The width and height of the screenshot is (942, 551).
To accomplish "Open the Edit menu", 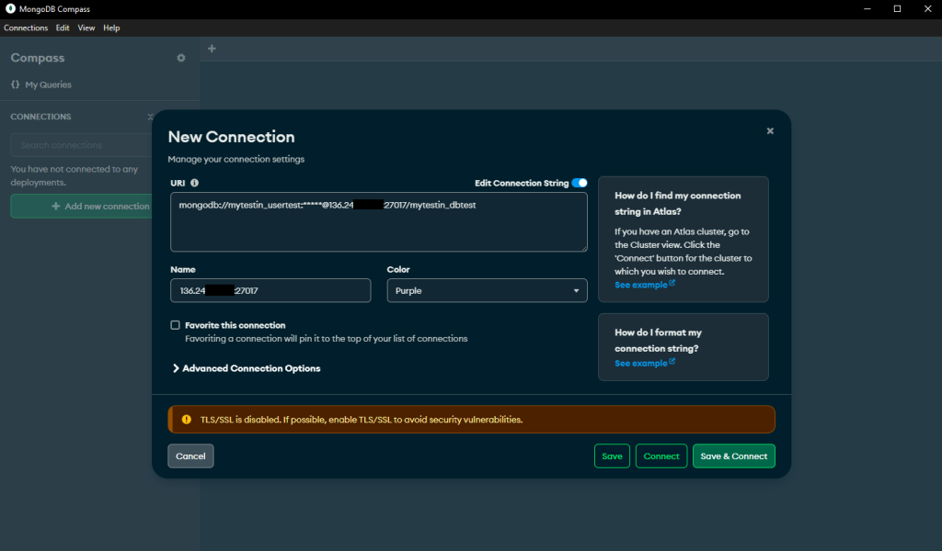I will coord(63,28).
